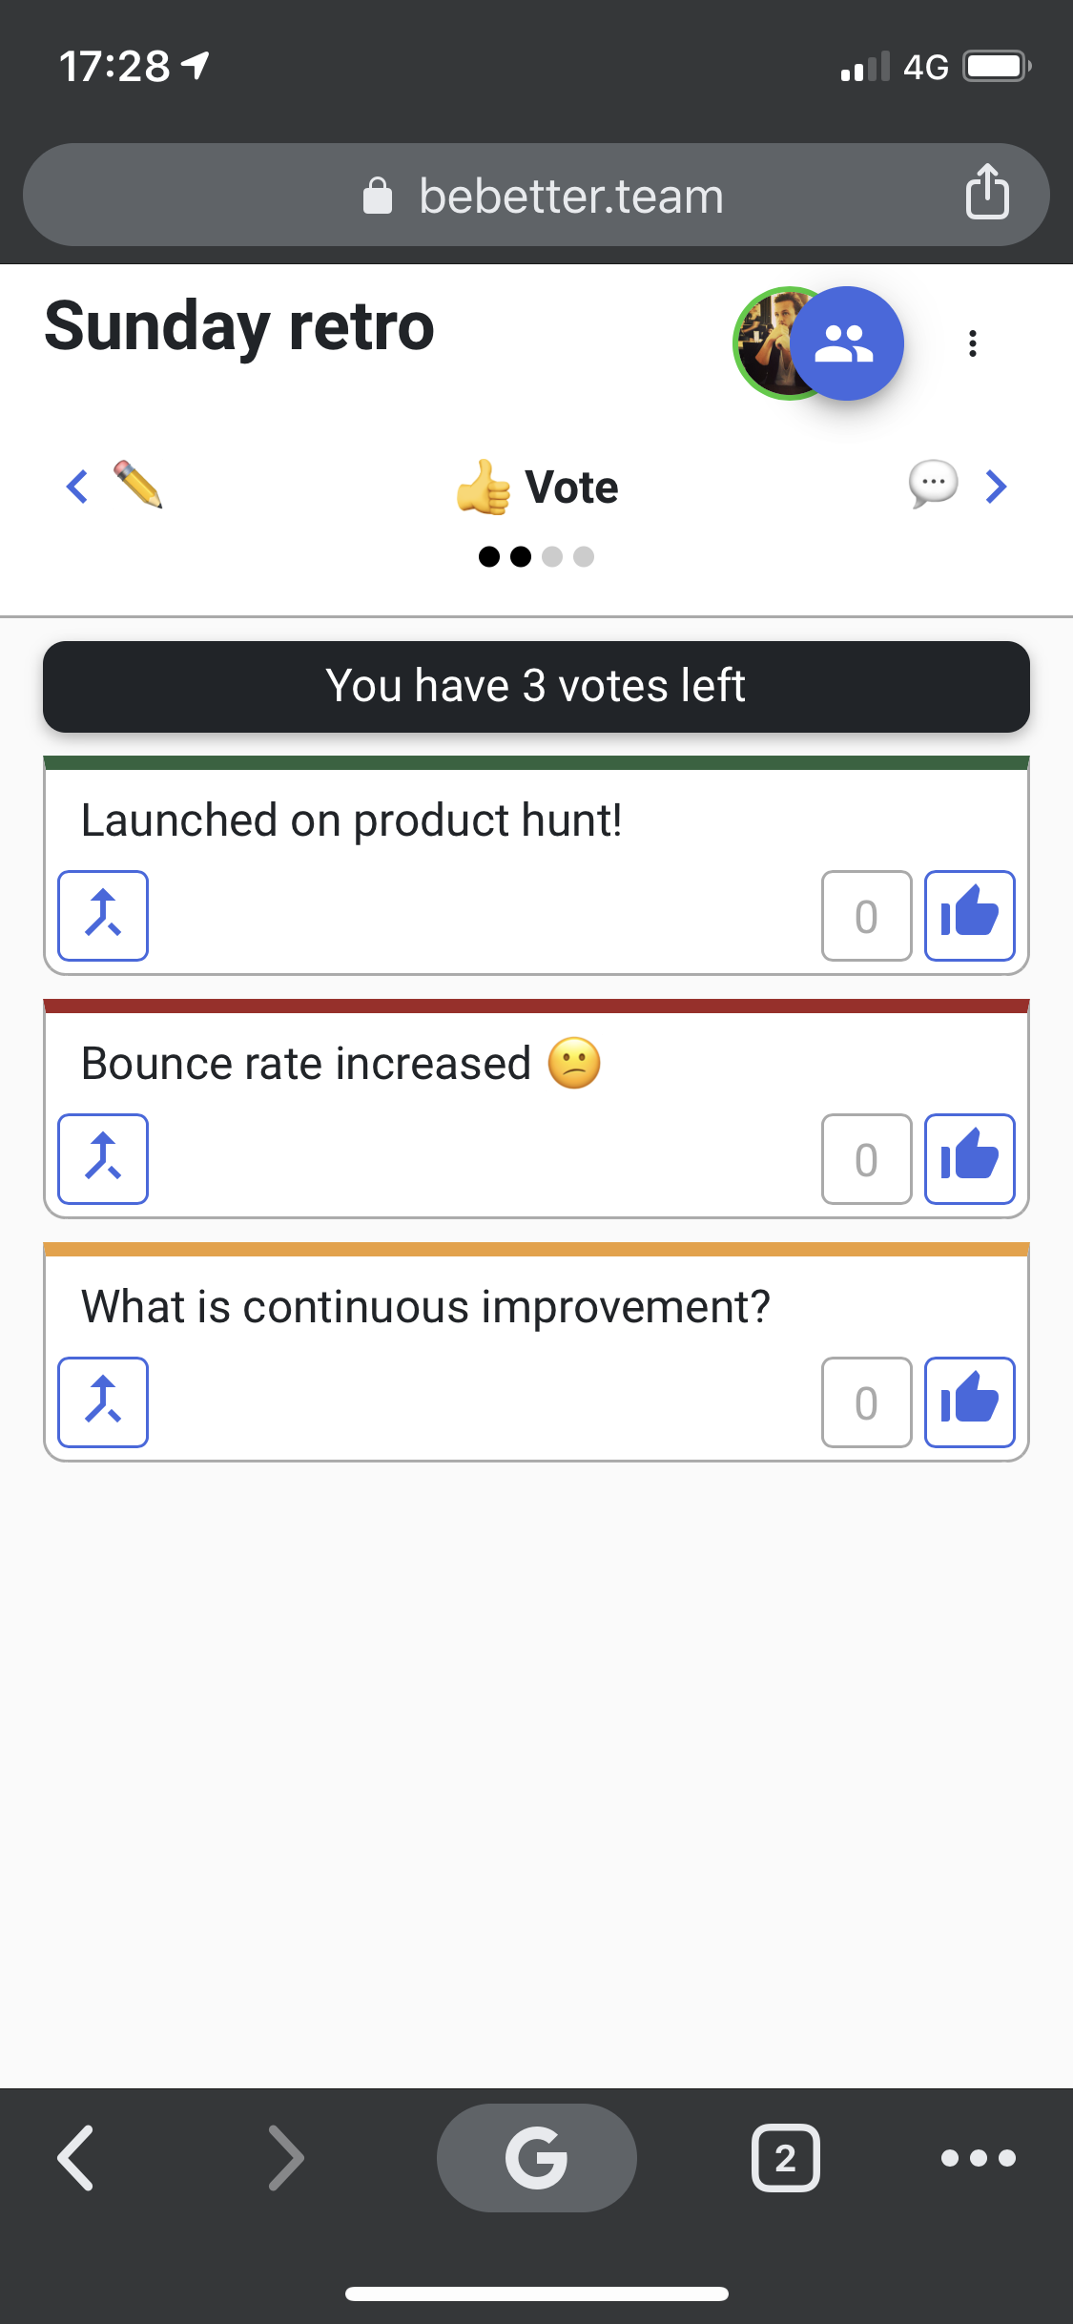
Task: Tap the browser share icon
Action: (x=986, y=193)
